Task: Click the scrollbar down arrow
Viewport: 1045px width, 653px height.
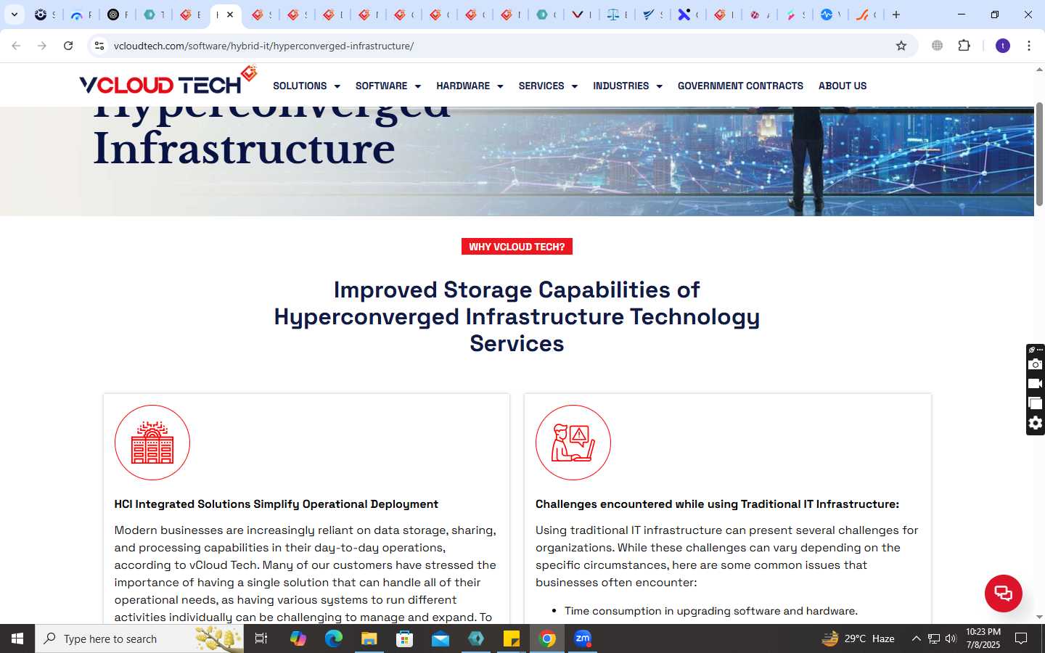Action: [x=1039, y=617]
